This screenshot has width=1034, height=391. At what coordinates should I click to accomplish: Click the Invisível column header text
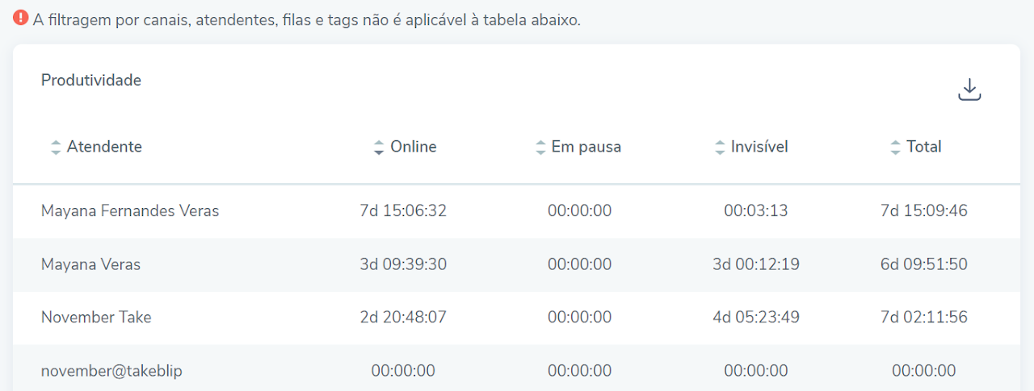click(x=759, y=147)
